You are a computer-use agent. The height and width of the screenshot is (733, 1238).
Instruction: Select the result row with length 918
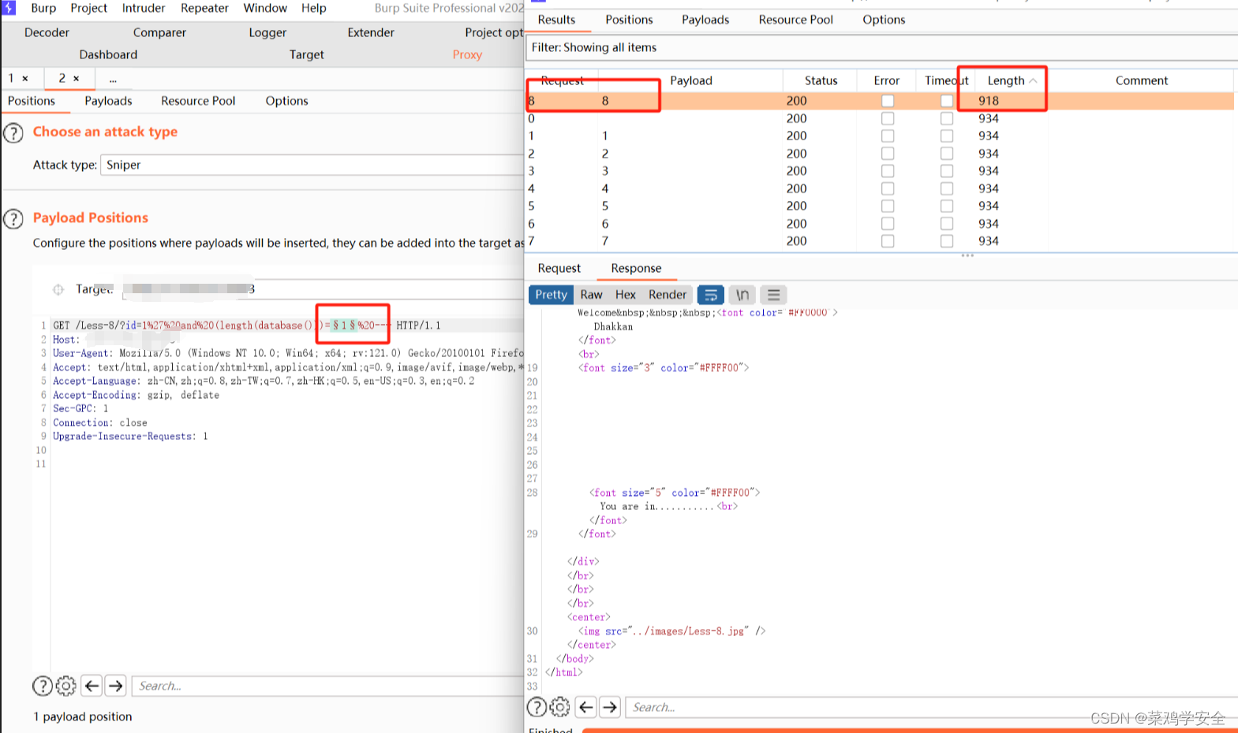(880, 101)
